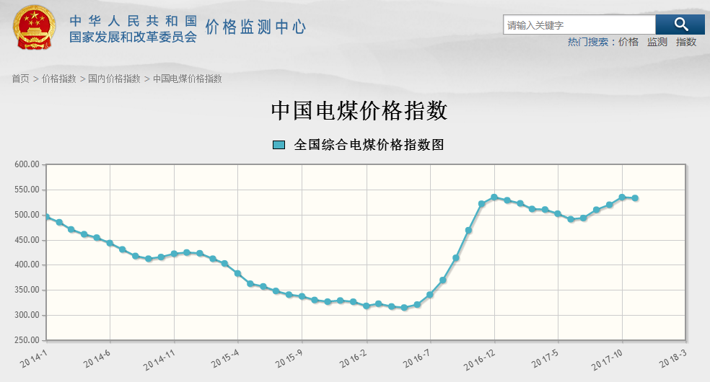This screenshot has height=382, width=710.
Task: Click the last data point on the chart line
Action: coord(635,198)
